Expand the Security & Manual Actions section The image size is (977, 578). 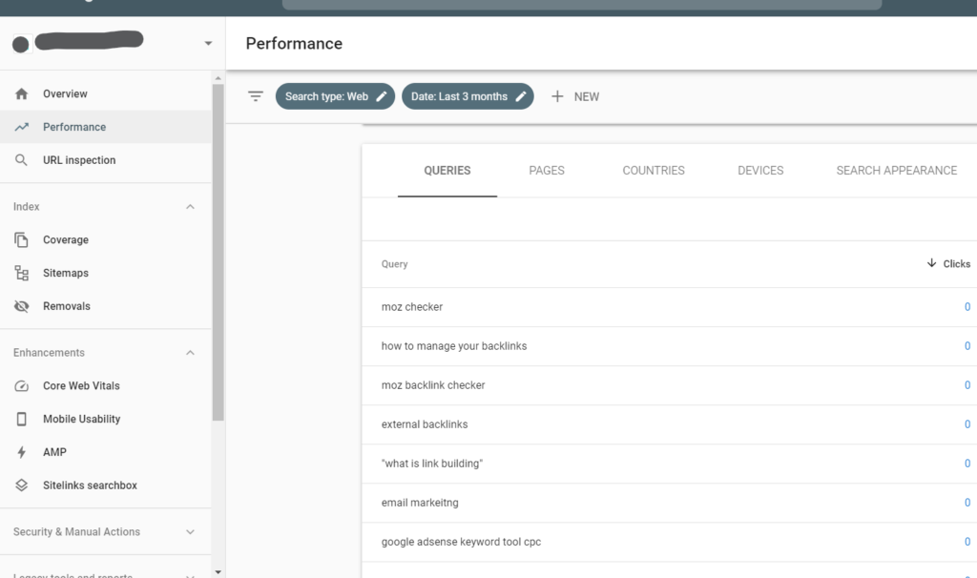pos(192,531)
